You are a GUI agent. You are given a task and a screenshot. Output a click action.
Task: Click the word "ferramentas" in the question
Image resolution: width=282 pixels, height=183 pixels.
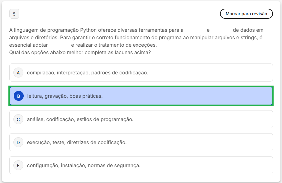click(150, 30)
